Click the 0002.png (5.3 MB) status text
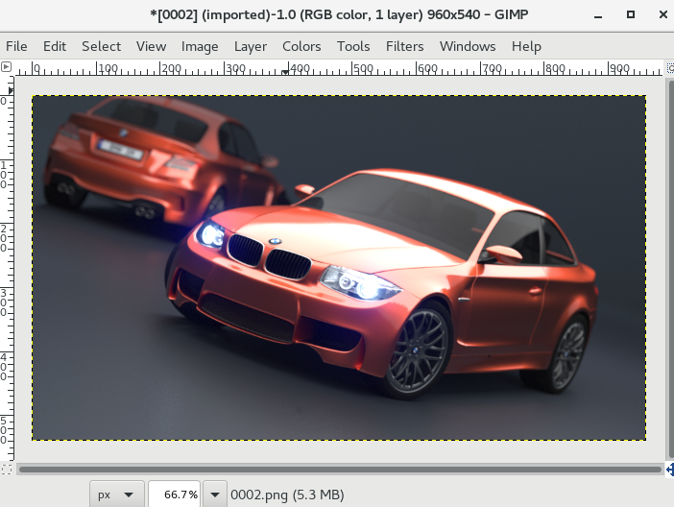This screenshot has width=674, height=507. [x=287, y=495]
